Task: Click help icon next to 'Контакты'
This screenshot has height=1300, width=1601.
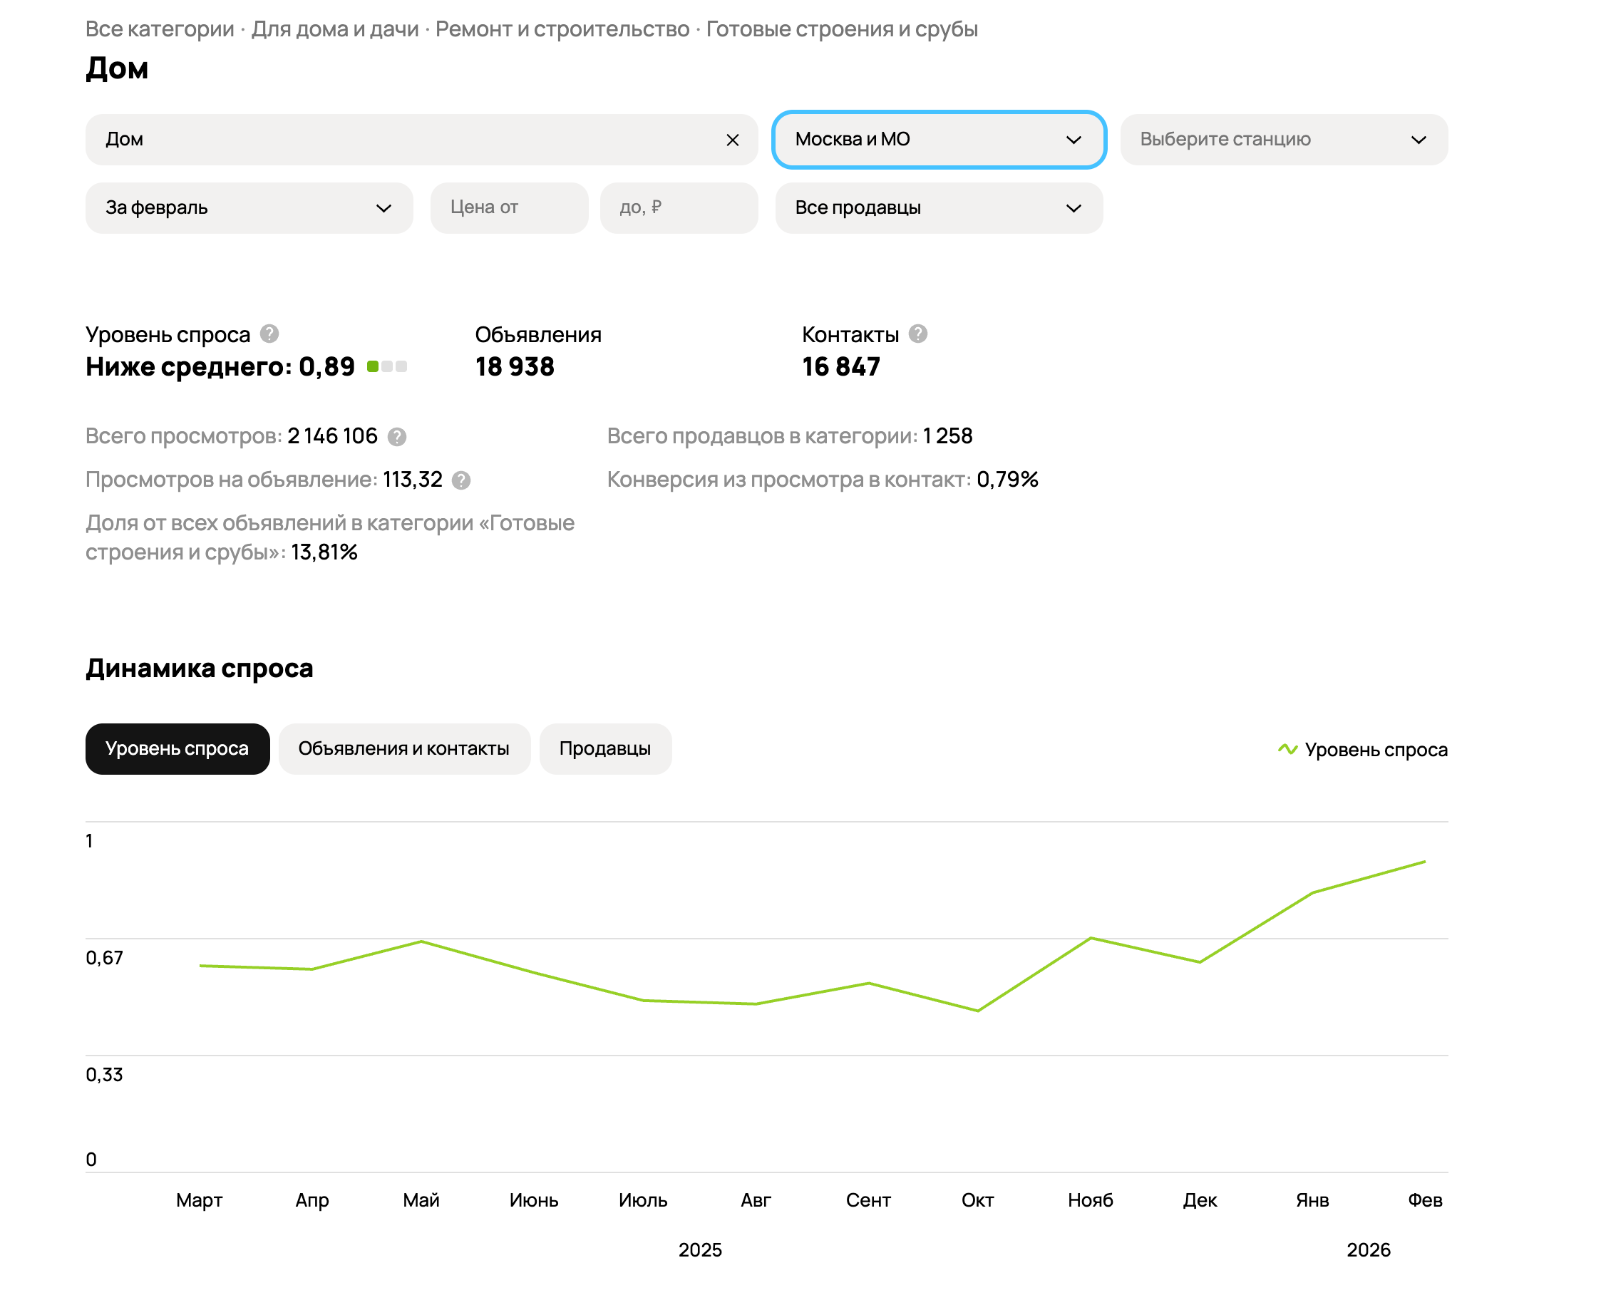Action: [917, 334]
